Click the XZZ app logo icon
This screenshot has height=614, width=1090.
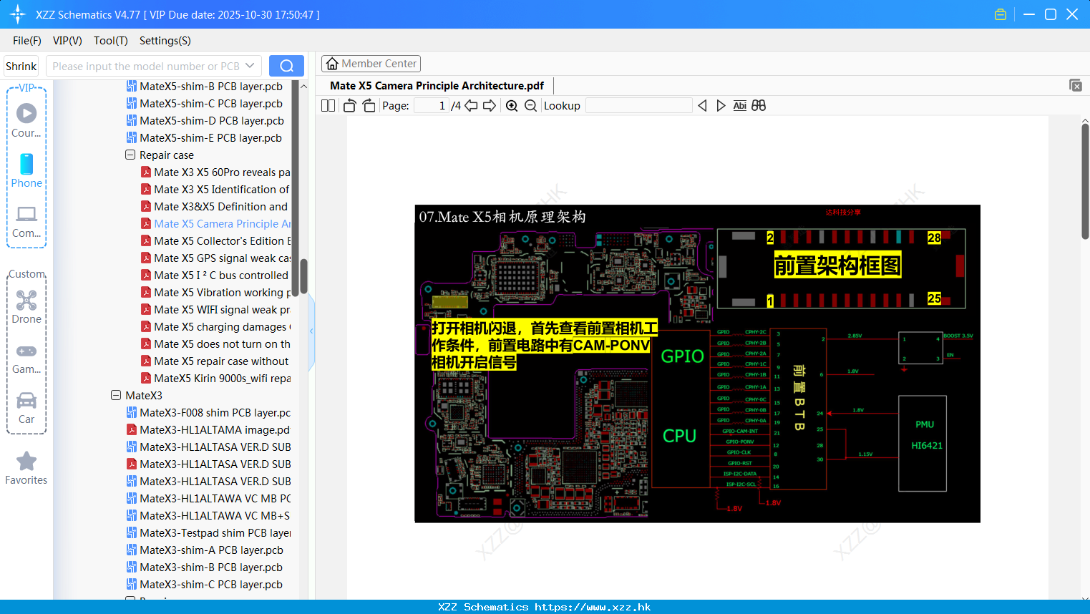point(18,14)
